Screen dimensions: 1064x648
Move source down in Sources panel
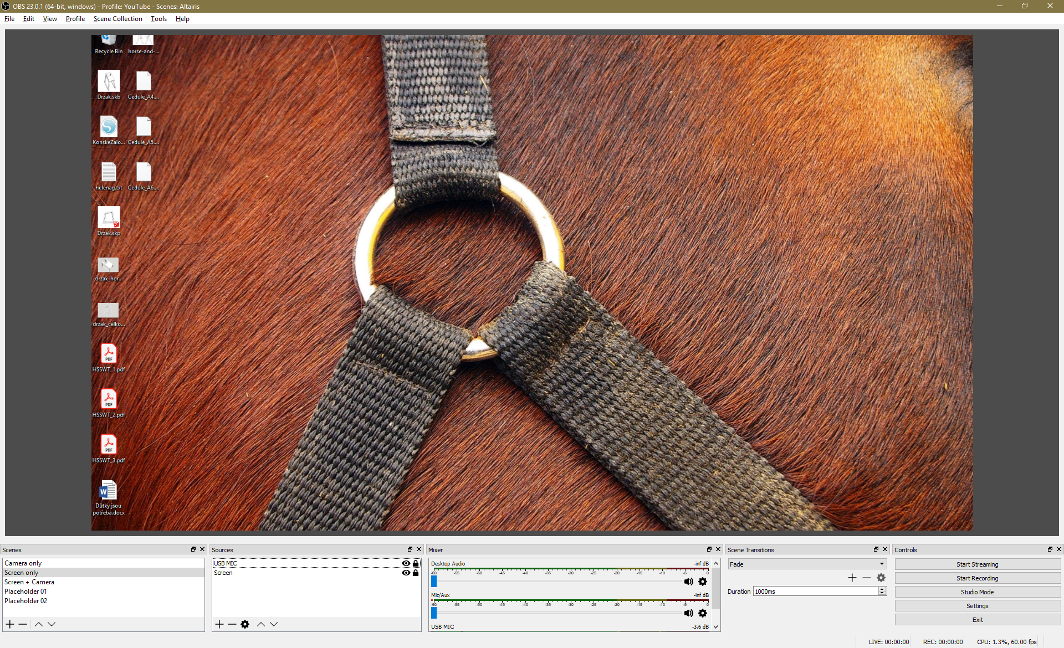[x=274, y=624]
